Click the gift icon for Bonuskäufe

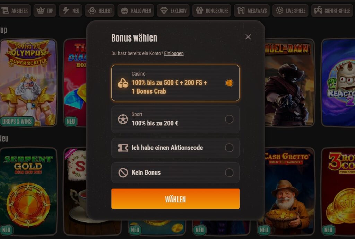pos(199,10)
